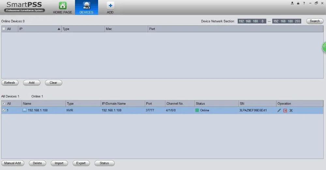Click serial number 3LPAZ9EF86E6E41

click(253, 110)
